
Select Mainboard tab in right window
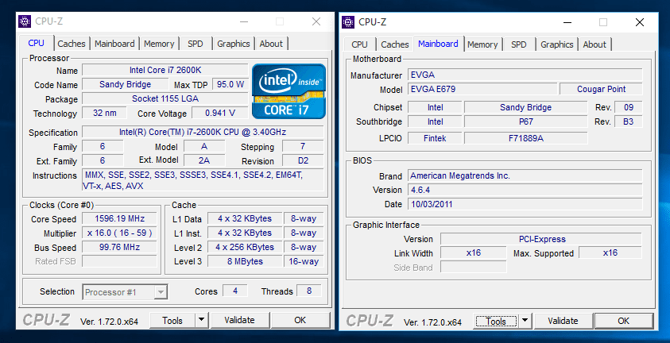coord(438,44)
